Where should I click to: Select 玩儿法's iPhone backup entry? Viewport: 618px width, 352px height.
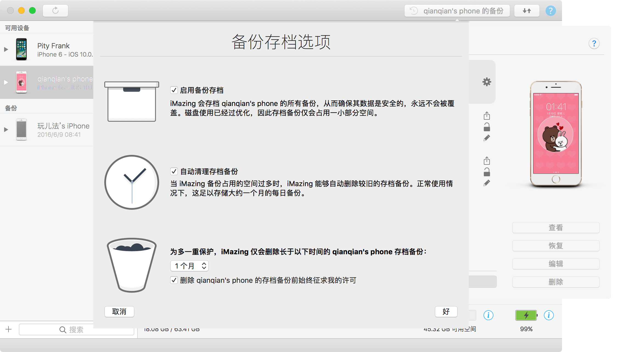[x=47, y=130]
